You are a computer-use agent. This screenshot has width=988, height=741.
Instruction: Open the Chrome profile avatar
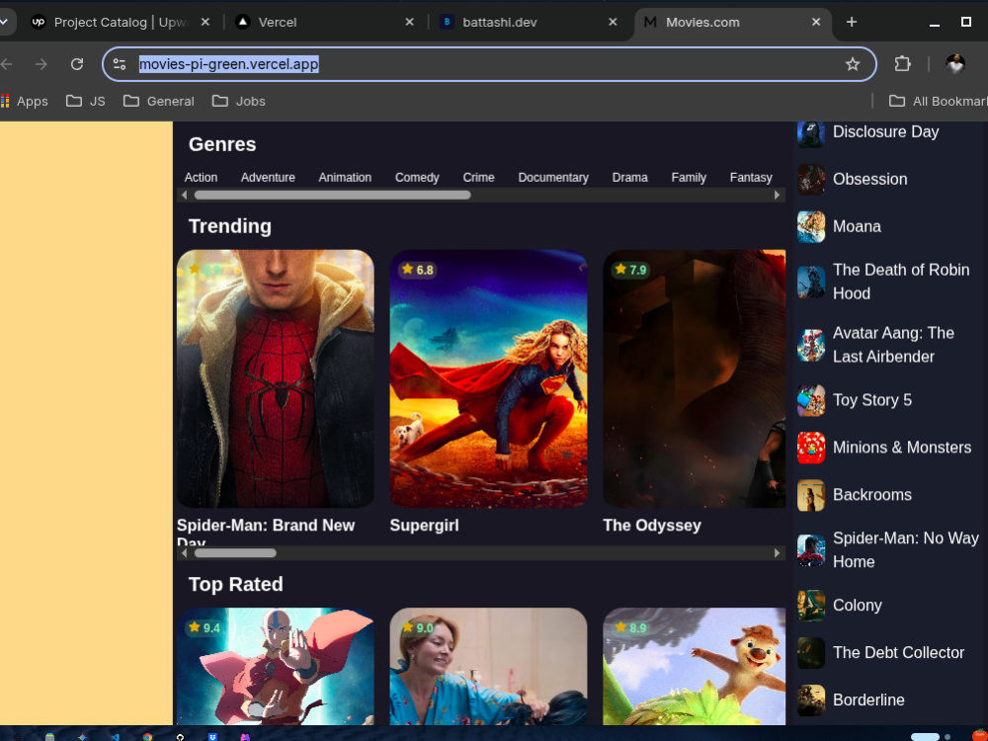(x=955, y=63)
